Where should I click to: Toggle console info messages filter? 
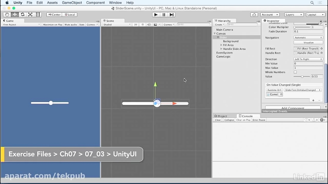[x=307, y=120]
